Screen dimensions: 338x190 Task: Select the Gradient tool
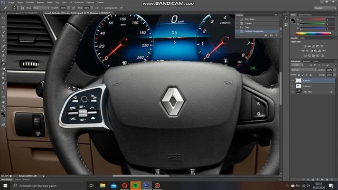pos(3,69)
